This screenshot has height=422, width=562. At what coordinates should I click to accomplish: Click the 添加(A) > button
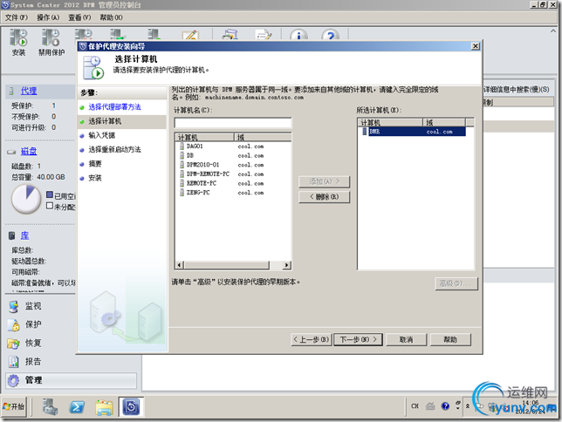click(325, 181)
